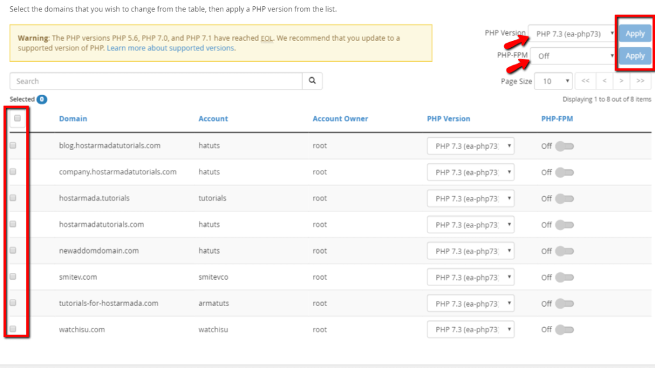Open PHP version dropdown for smitev.com

coord(471,277)
